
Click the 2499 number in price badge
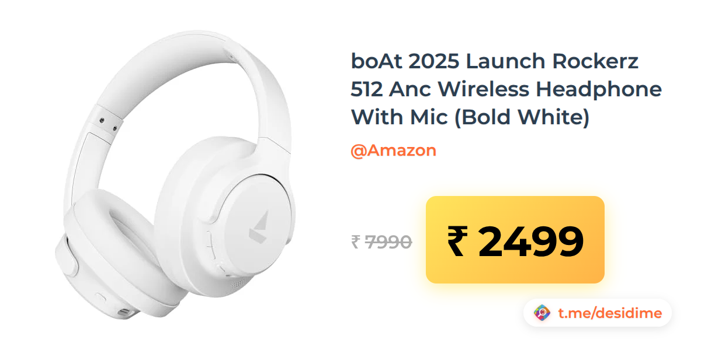tap(530, 242)
